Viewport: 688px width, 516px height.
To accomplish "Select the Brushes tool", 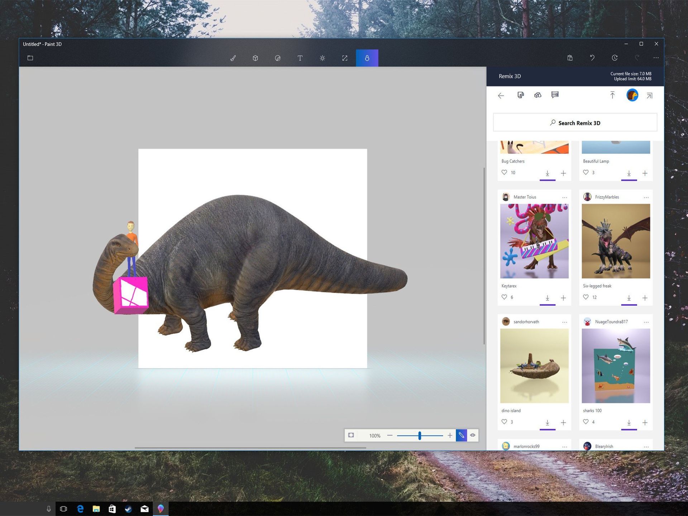I will [x=233, y=58].
